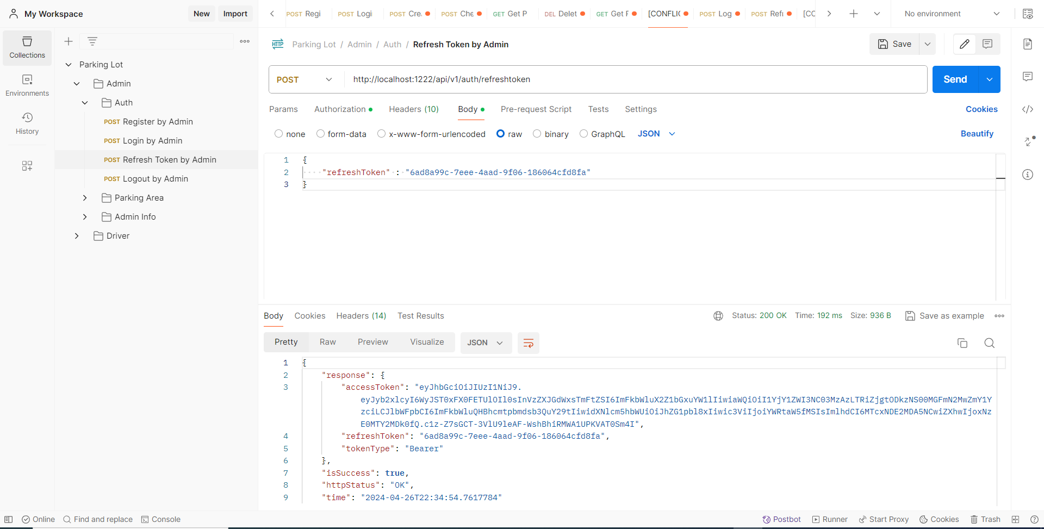Screen dimensions: 1044x529
Task: Click the filter collections icon
Action: (x=92, y=41)
